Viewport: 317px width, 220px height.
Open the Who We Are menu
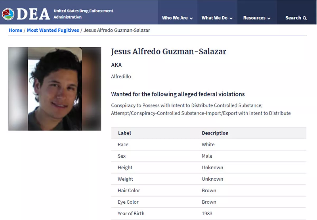[175, 18]
